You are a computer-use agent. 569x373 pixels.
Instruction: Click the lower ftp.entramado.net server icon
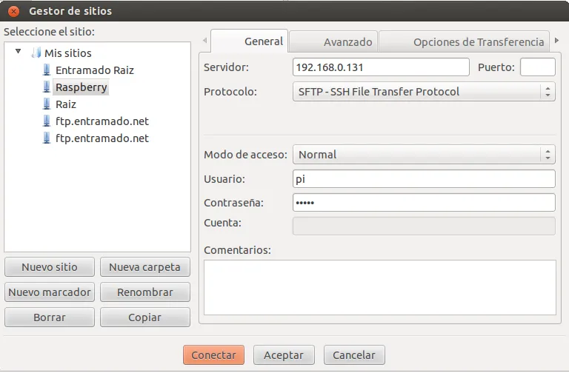(47, 138)
